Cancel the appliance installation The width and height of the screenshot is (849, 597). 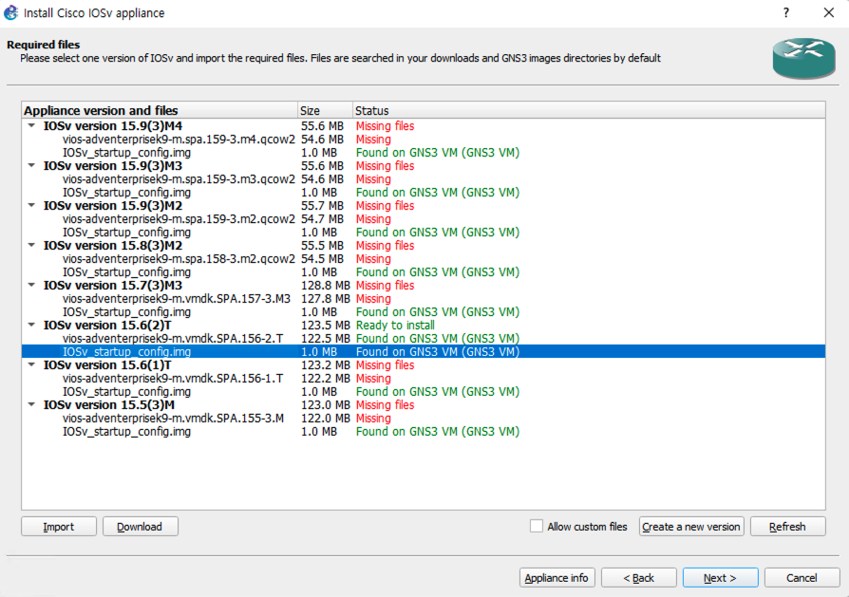(x=802, y=577)
